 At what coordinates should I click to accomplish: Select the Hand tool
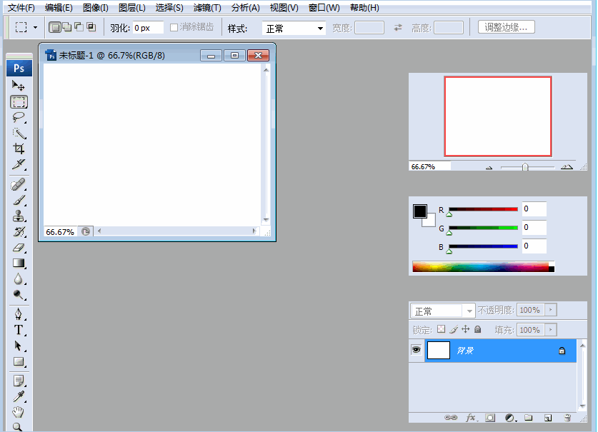(x=19, y=412)
